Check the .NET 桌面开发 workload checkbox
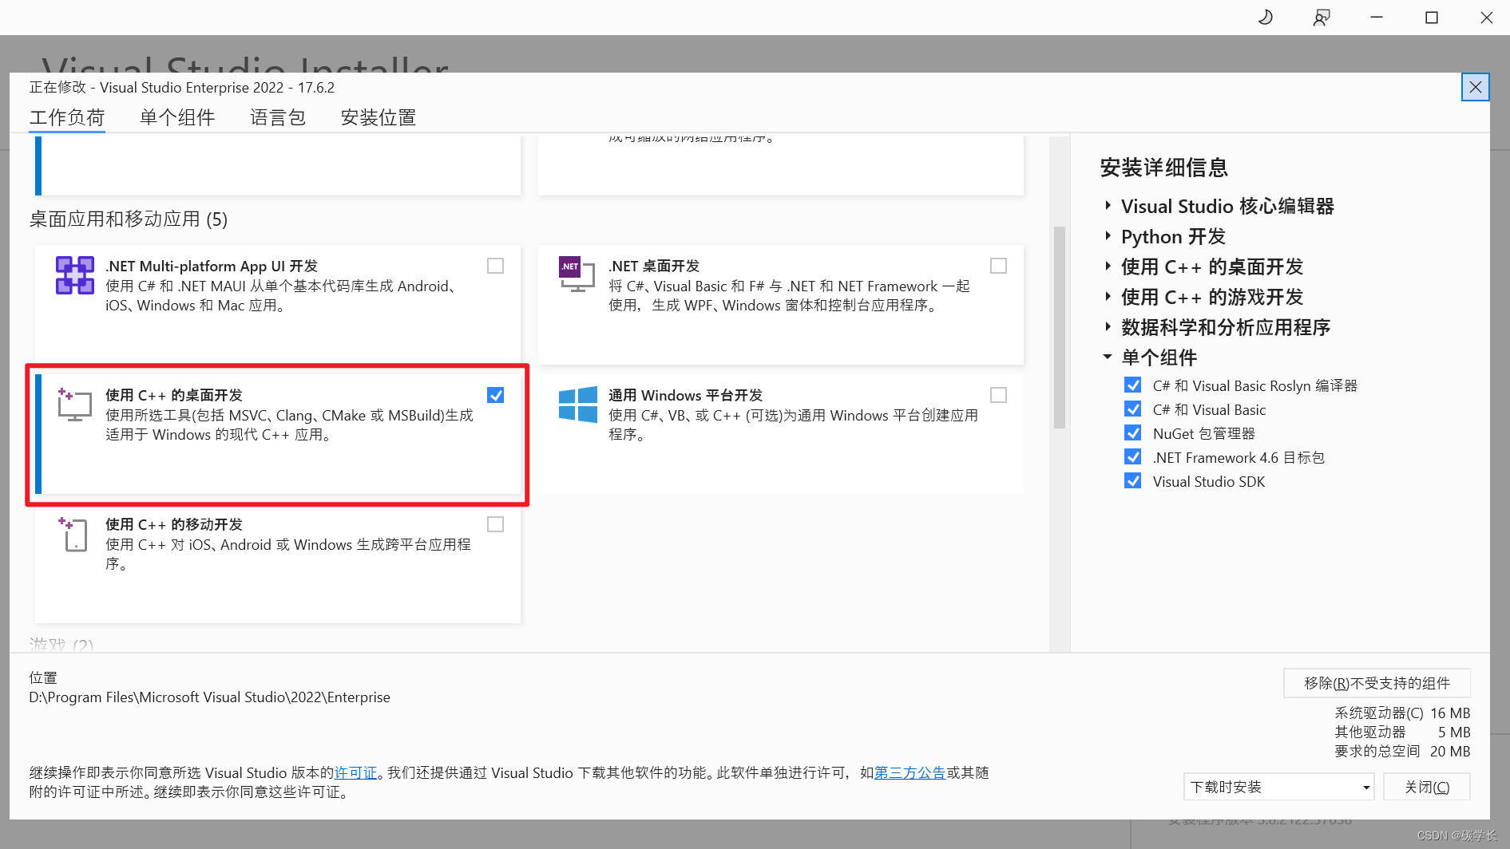The width and height of the screenshot is (1510, 849). [x=998, y=266]
